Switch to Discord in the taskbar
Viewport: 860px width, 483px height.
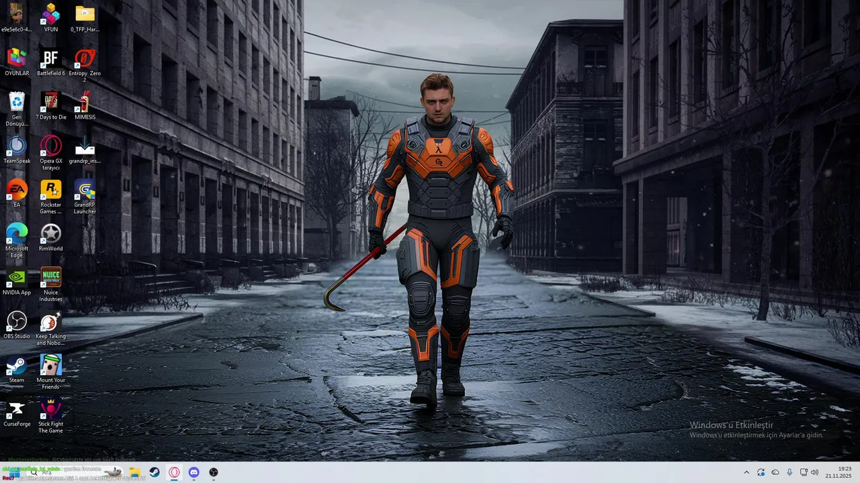coord(193,472)
